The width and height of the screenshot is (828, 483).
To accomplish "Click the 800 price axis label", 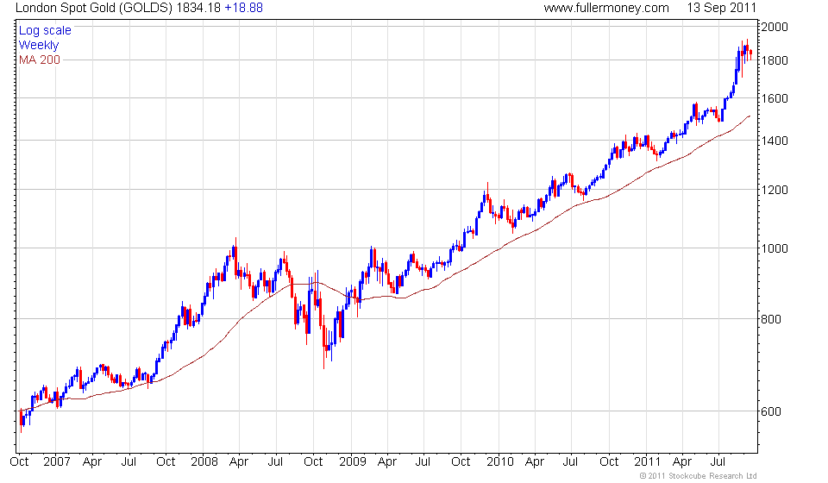I will pyautogui.click(x=771, y=319).
